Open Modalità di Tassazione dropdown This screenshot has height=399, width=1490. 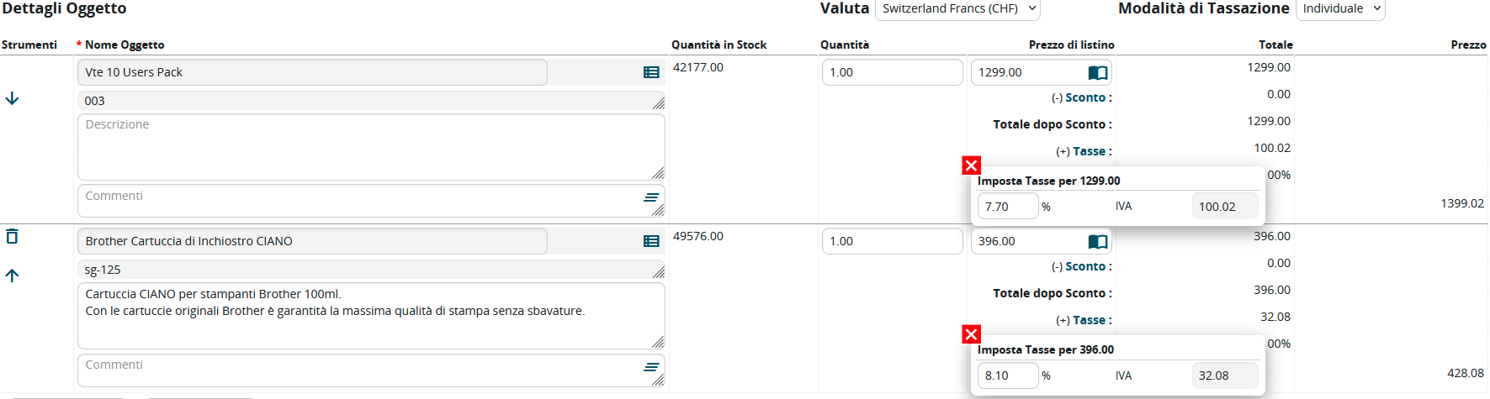click(x=1339, y=9)
